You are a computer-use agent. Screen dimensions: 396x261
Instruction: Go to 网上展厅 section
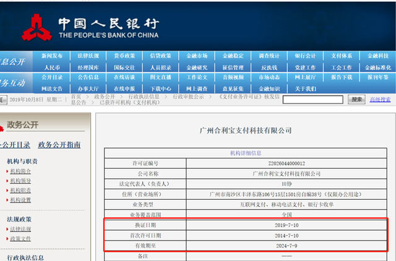(305, 77)
